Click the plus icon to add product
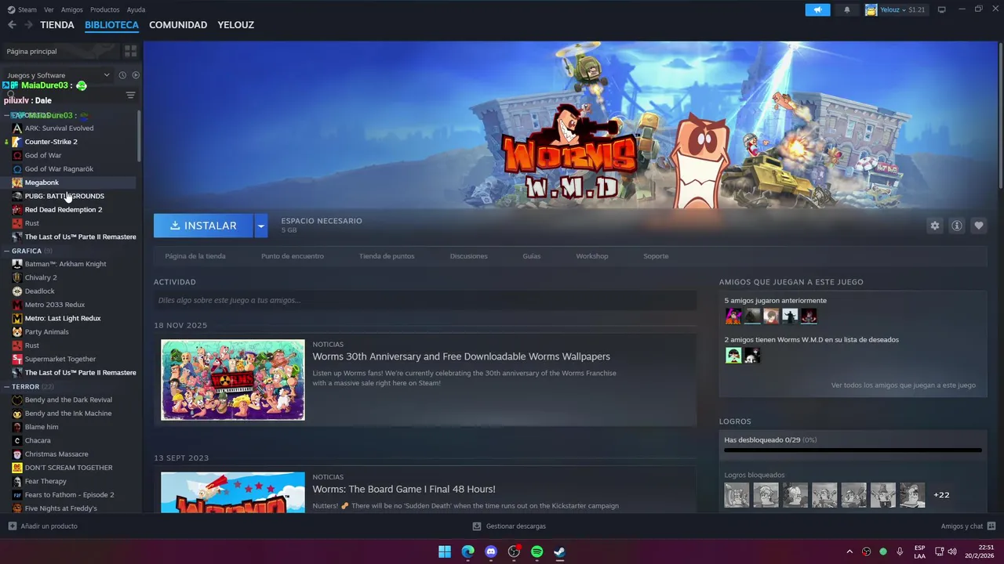Viewport: 1004px width, 564px height. click(12, 526)
